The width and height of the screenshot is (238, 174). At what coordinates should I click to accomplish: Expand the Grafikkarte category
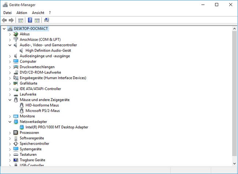tap(10, 83)
